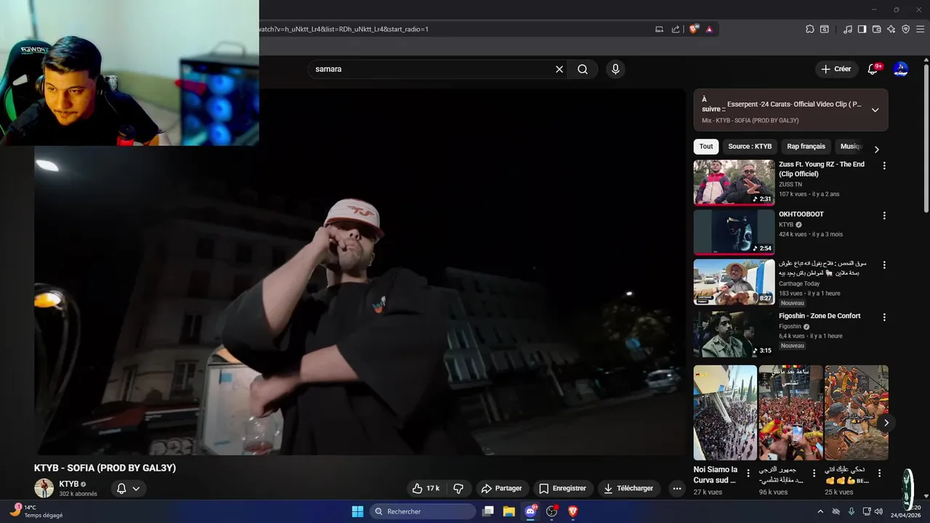930x523 pixels.
Task: Open Carthage Today video thumbnail
Action: [x=734, y=282]
